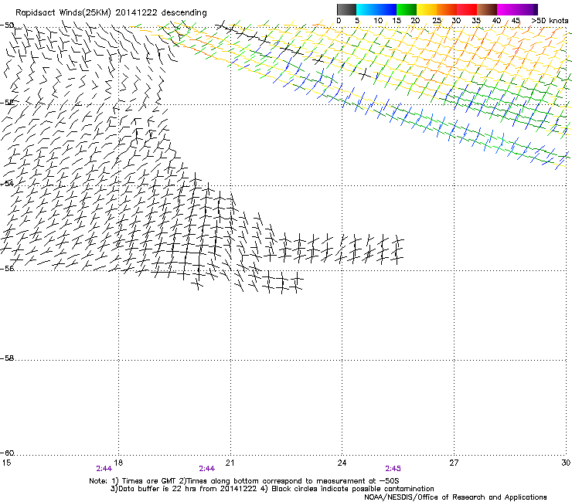The height and width of the screenshot is (502, 572).
Task: Click the longitude label '15'
Action: [x=6, y=463]
